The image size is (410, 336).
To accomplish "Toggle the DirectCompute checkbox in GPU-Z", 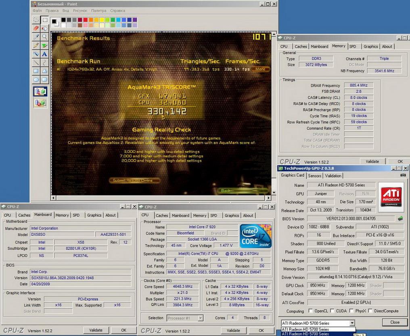I will (370, 311).
